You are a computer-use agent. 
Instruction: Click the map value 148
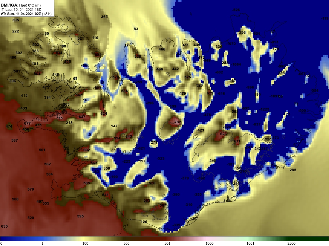click(x=56, y=74)
